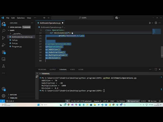The width and height of the screenshot is (163, 122).
Task: Open the notifications bell in status bar
Action: tap(160, 101)
